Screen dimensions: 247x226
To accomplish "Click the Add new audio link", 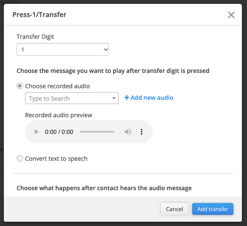I will click(x=149, y=98).
